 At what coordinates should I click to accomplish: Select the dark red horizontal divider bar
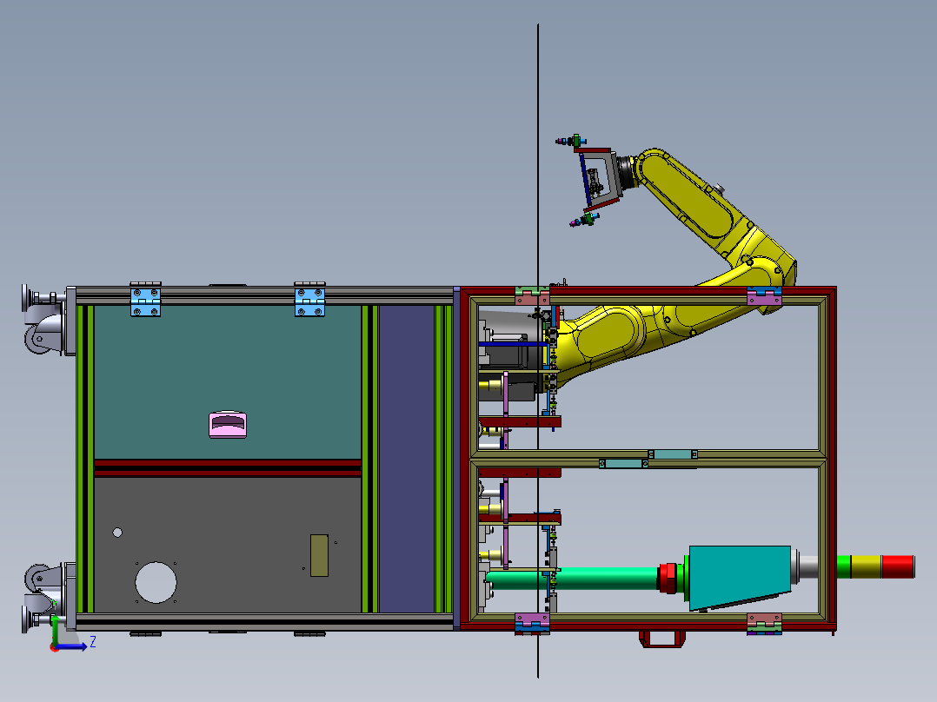click(x=227, y=467)
